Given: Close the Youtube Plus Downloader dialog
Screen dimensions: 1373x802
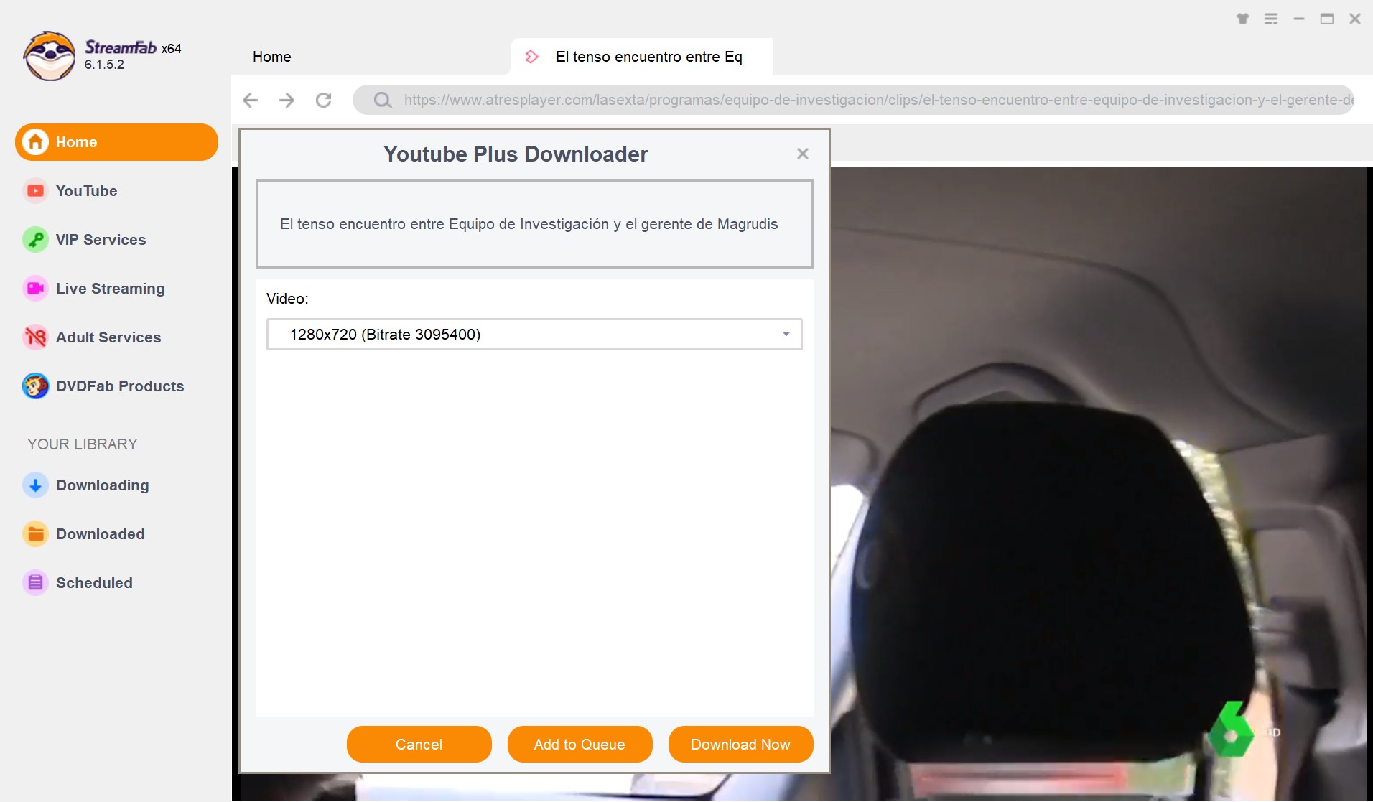Looking at the screenshot, I should click(x=803, y=154).
